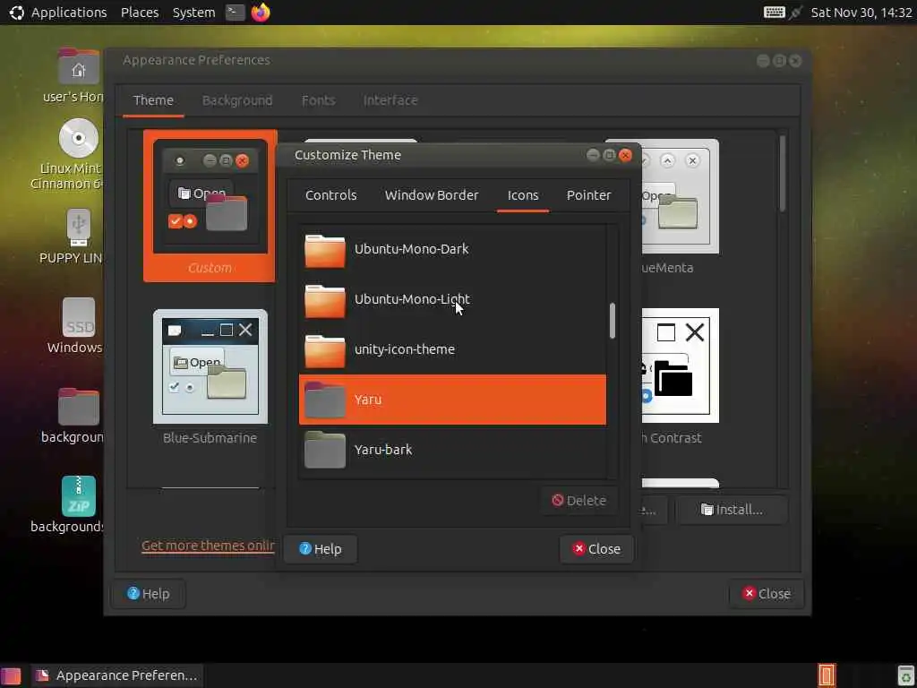Choose Ubuntu-Mono-Light icon theme name
This screenshot has width=917, height=688.
tap(412, 299)
